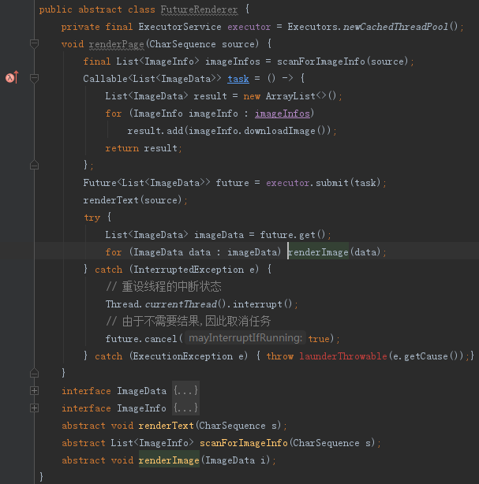This screenshot has width=479, height=484.
Task: Click renderText(source) call
Action: click(x=133, y=200)
